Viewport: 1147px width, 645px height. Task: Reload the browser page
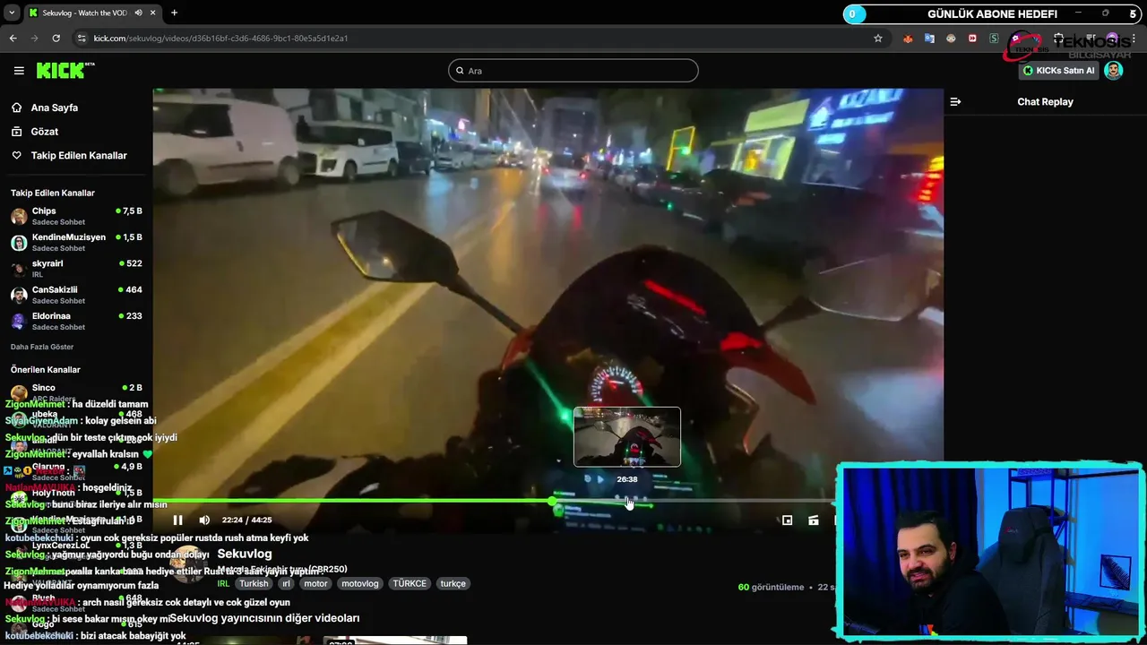click(56, 39)
